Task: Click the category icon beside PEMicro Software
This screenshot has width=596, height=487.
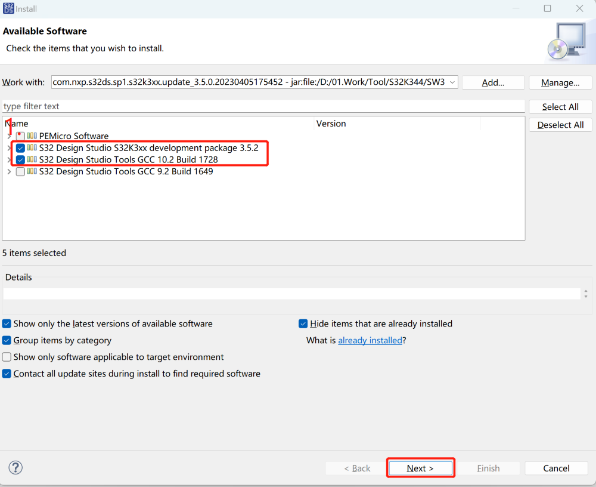Action: pos(32,135)
